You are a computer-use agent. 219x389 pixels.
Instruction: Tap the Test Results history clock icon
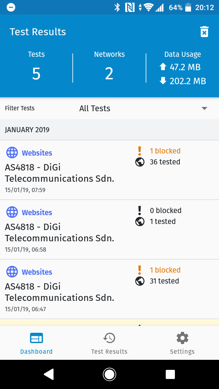coord(109,338)
